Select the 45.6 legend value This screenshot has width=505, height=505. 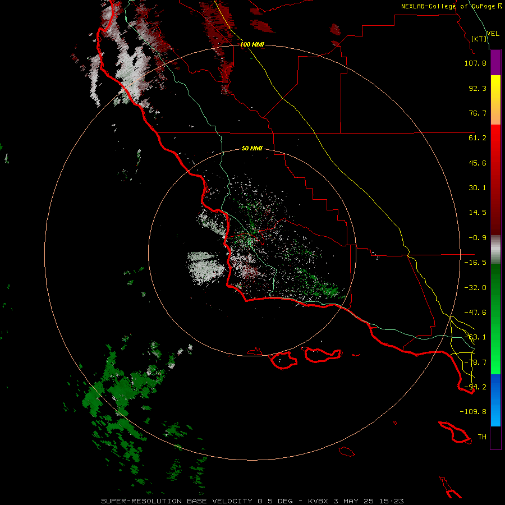[x=478, y=163]
